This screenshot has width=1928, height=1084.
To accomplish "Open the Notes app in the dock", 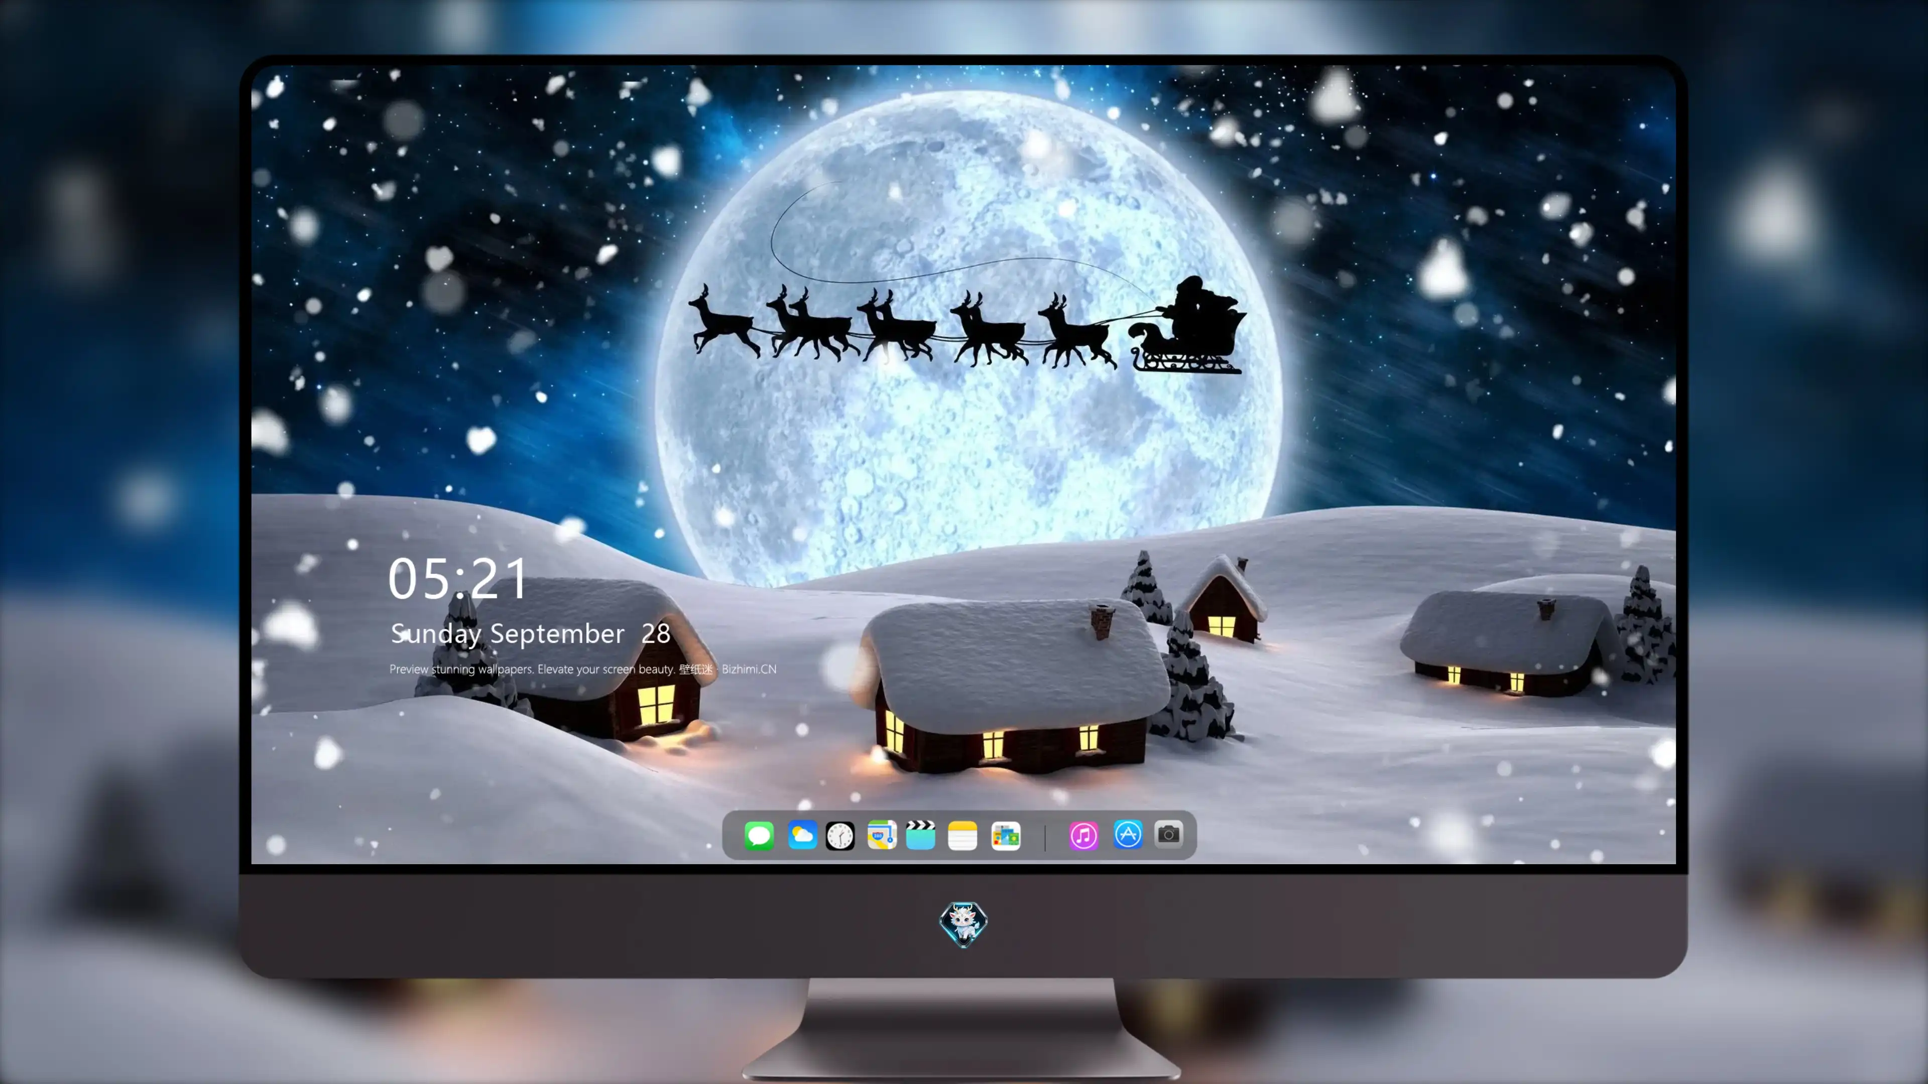I will [962, 835].
